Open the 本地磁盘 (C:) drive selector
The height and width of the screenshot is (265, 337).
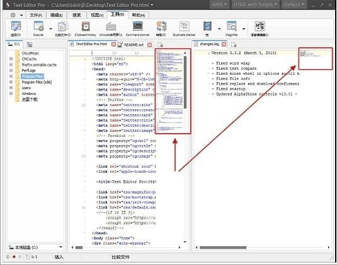(36, 247)
